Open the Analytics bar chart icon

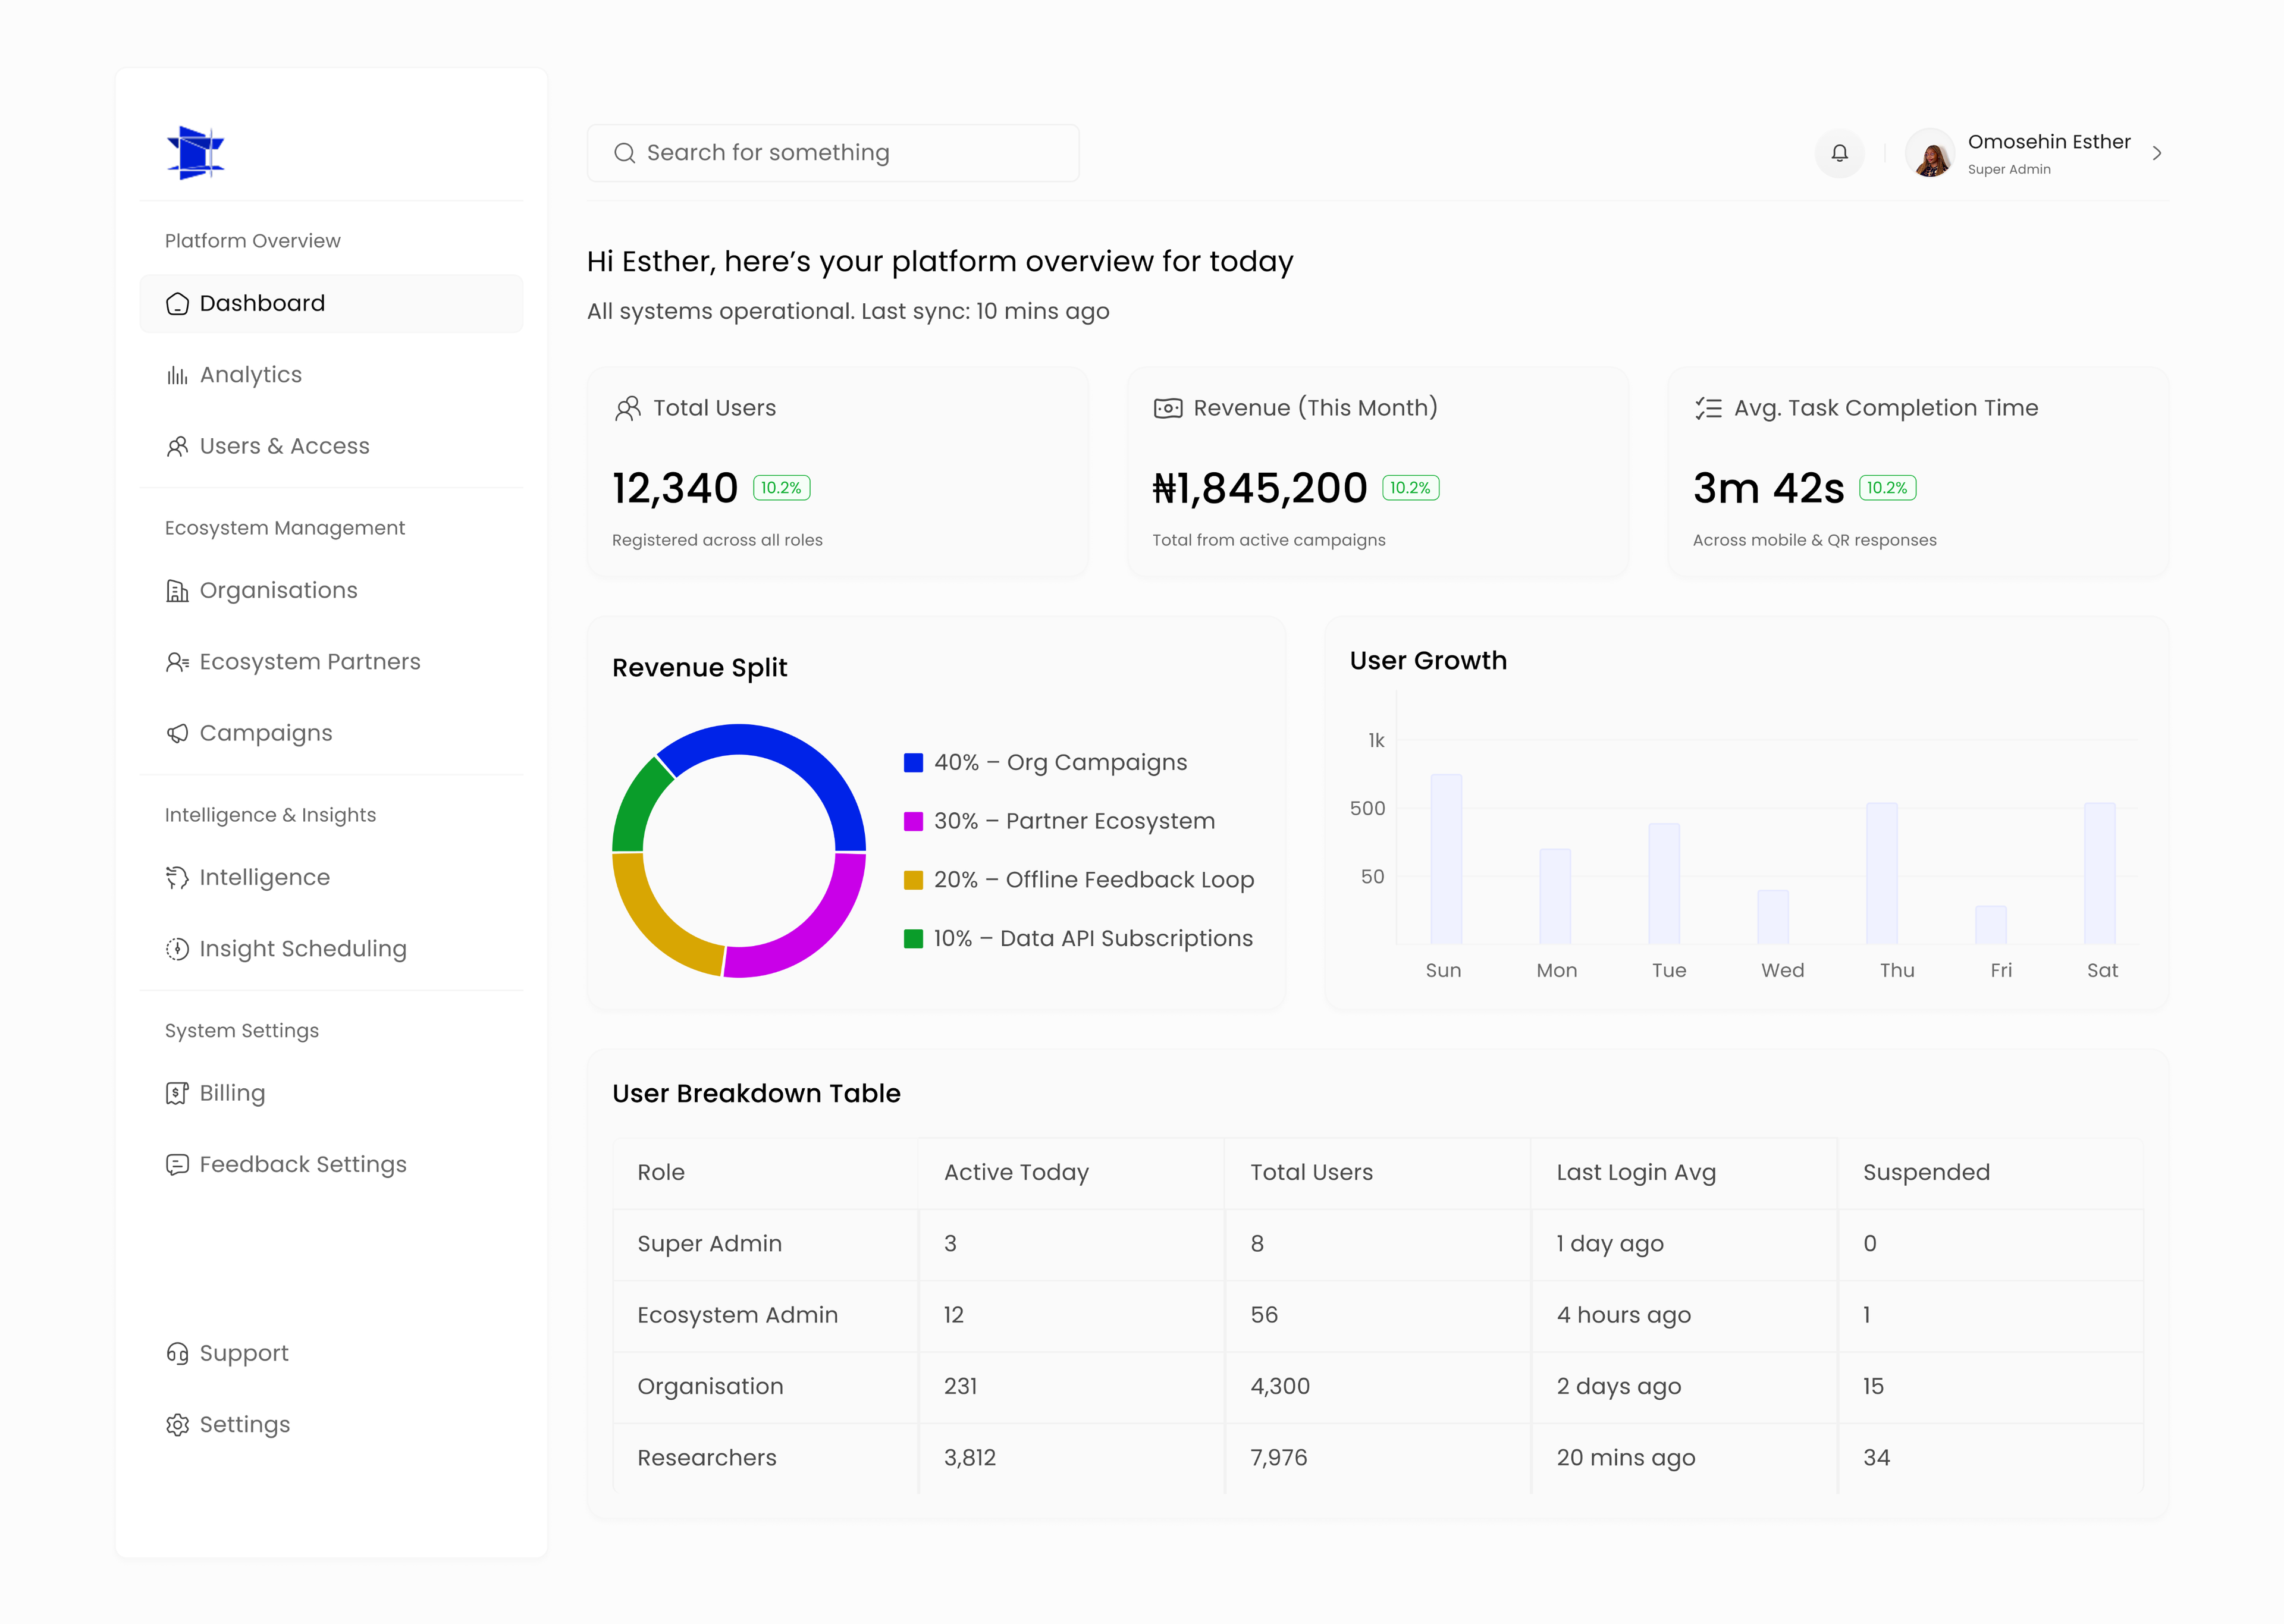(177, 375)
